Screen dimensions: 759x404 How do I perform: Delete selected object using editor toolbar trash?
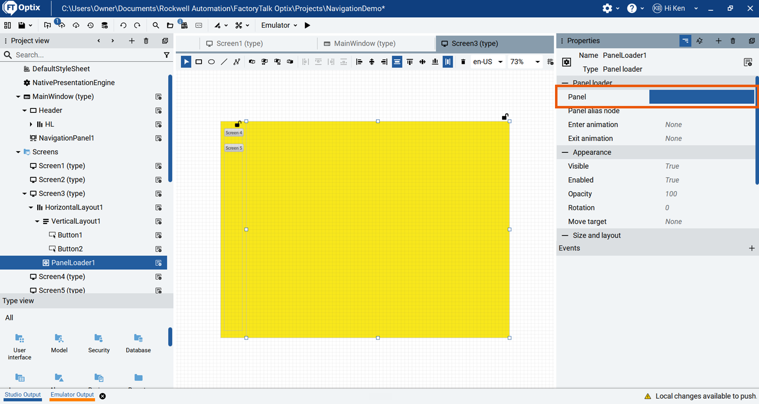(x=463, y=62)
